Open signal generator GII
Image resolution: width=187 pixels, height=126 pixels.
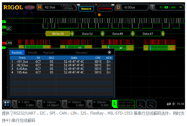(151, 104)
